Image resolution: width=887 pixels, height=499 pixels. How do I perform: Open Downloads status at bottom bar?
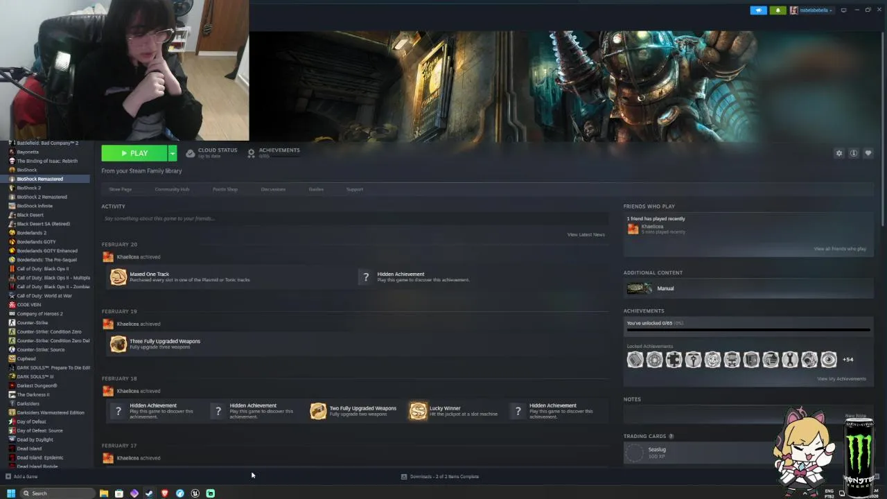coord(440,477)
